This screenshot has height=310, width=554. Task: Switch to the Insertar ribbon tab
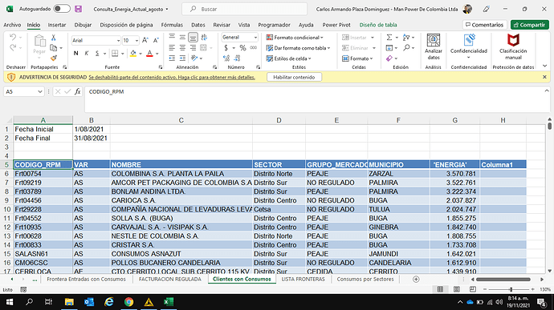(x=57, y=25)
